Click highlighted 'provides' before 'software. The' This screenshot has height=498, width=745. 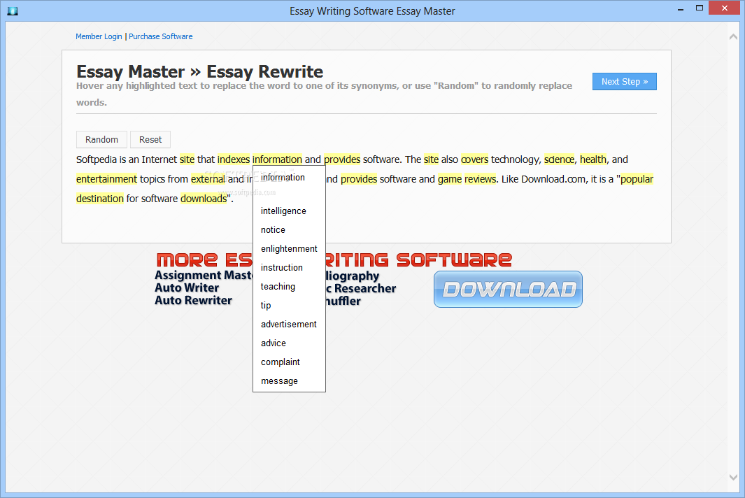[x=342, y=159]
